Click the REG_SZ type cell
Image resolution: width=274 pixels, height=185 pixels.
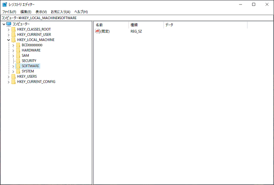[136, 32]
